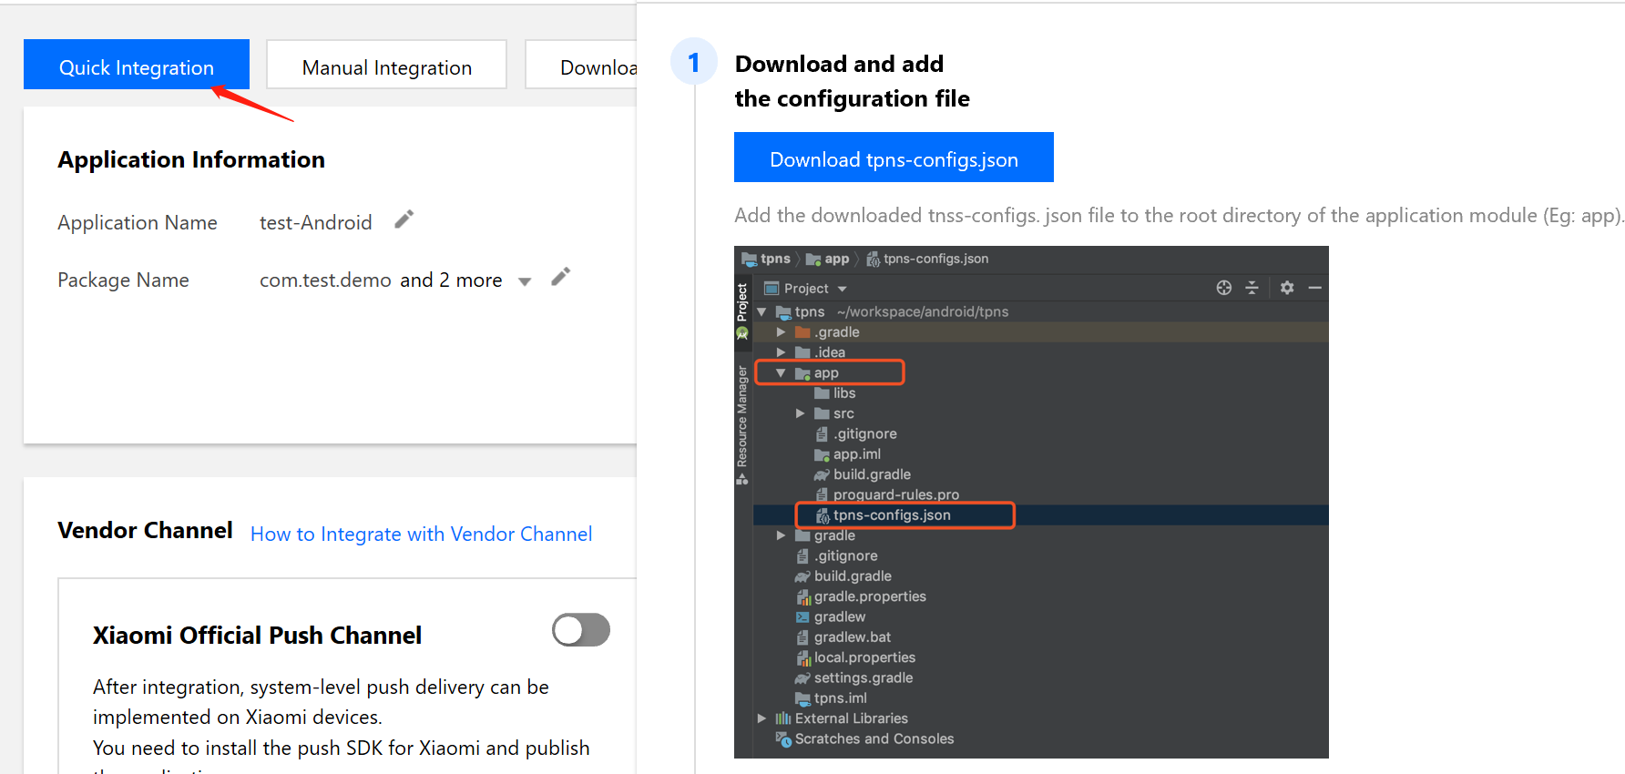The width and height of the screenshot is (1625, 774).
Task: Expand the package name list dropdown
Action: pyautogui.click(x=525, y=281)
